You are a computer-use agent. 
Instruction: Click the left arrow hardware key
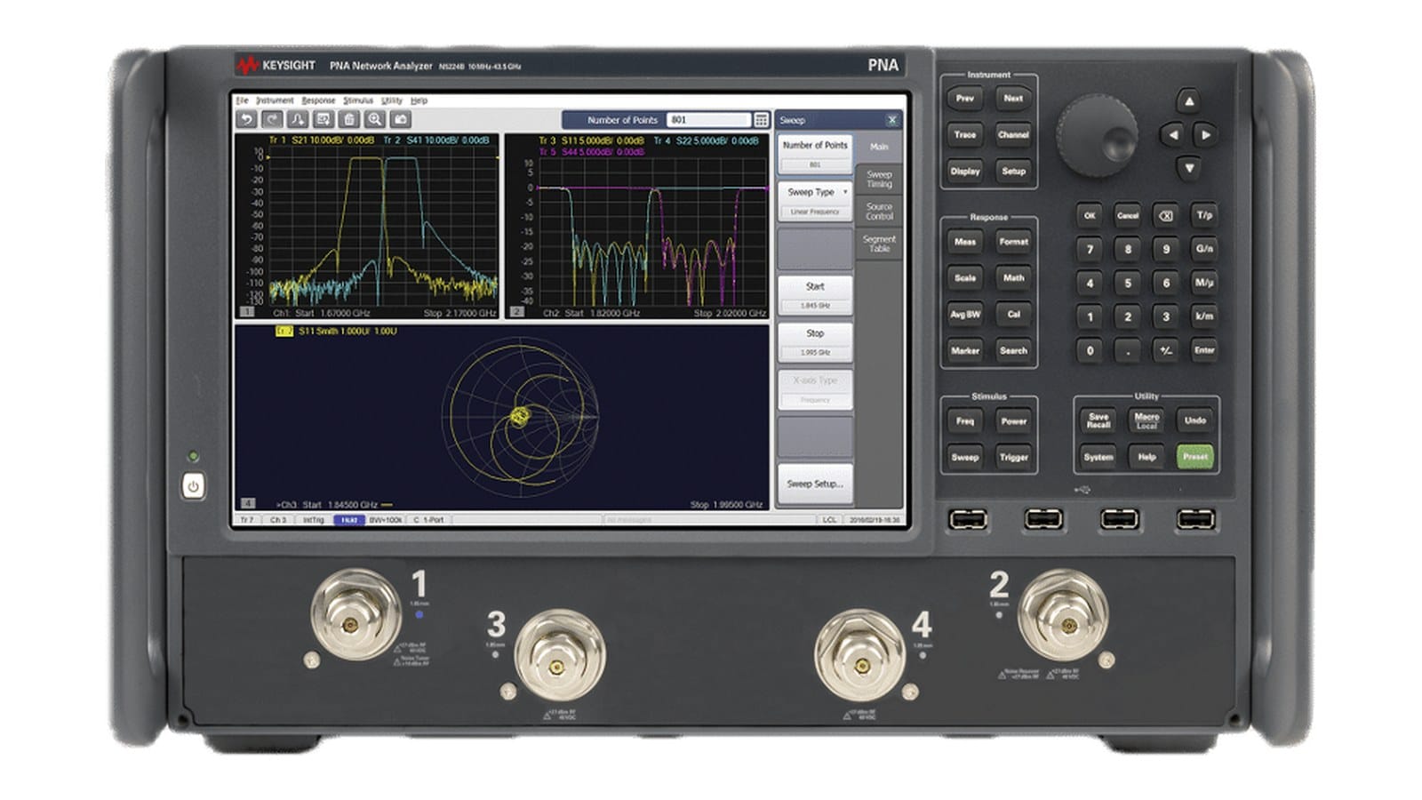(x=1173, y=135)
